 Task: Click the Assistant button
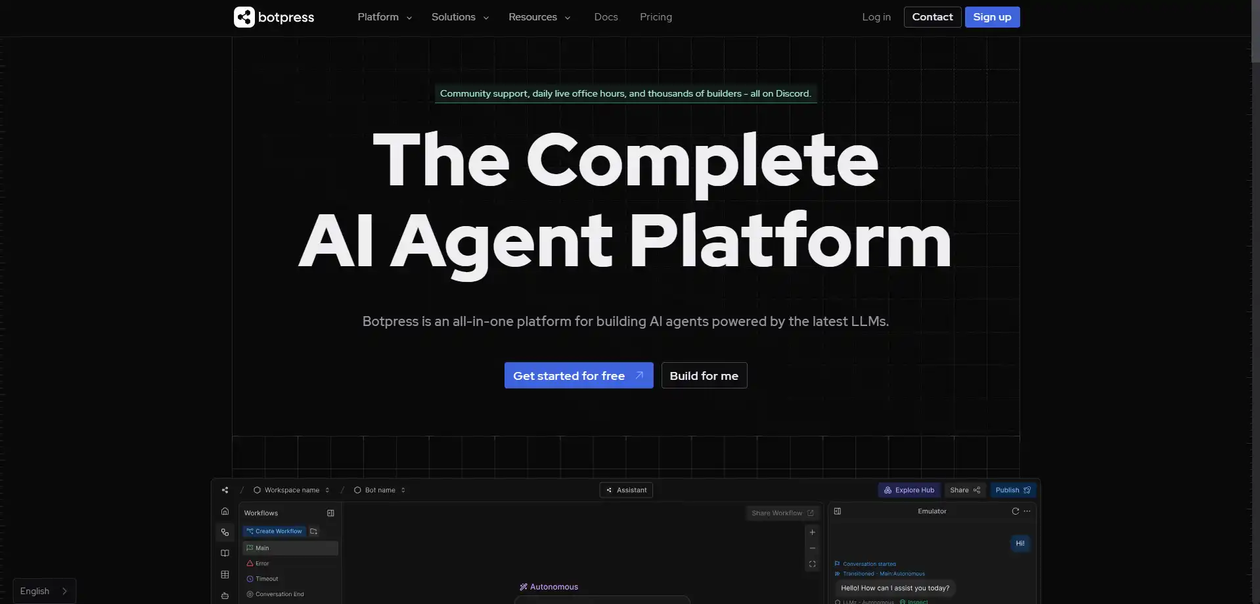coord(626,490)
